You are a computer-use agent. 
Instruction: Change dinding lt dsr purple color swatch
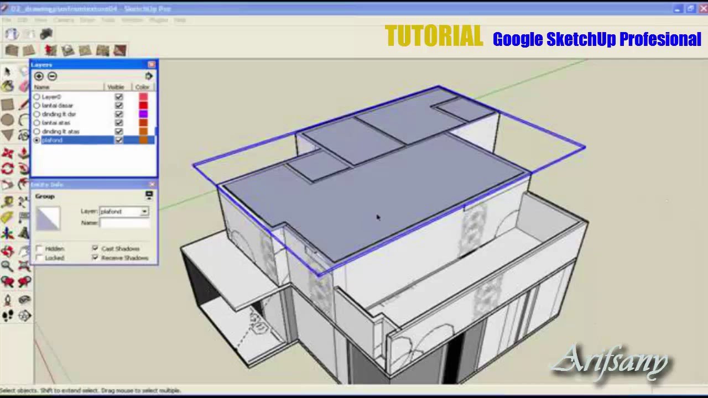pos(143,114)
